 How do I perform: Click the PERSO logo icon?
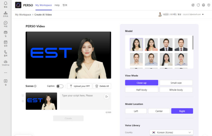[x=18, y=5]
